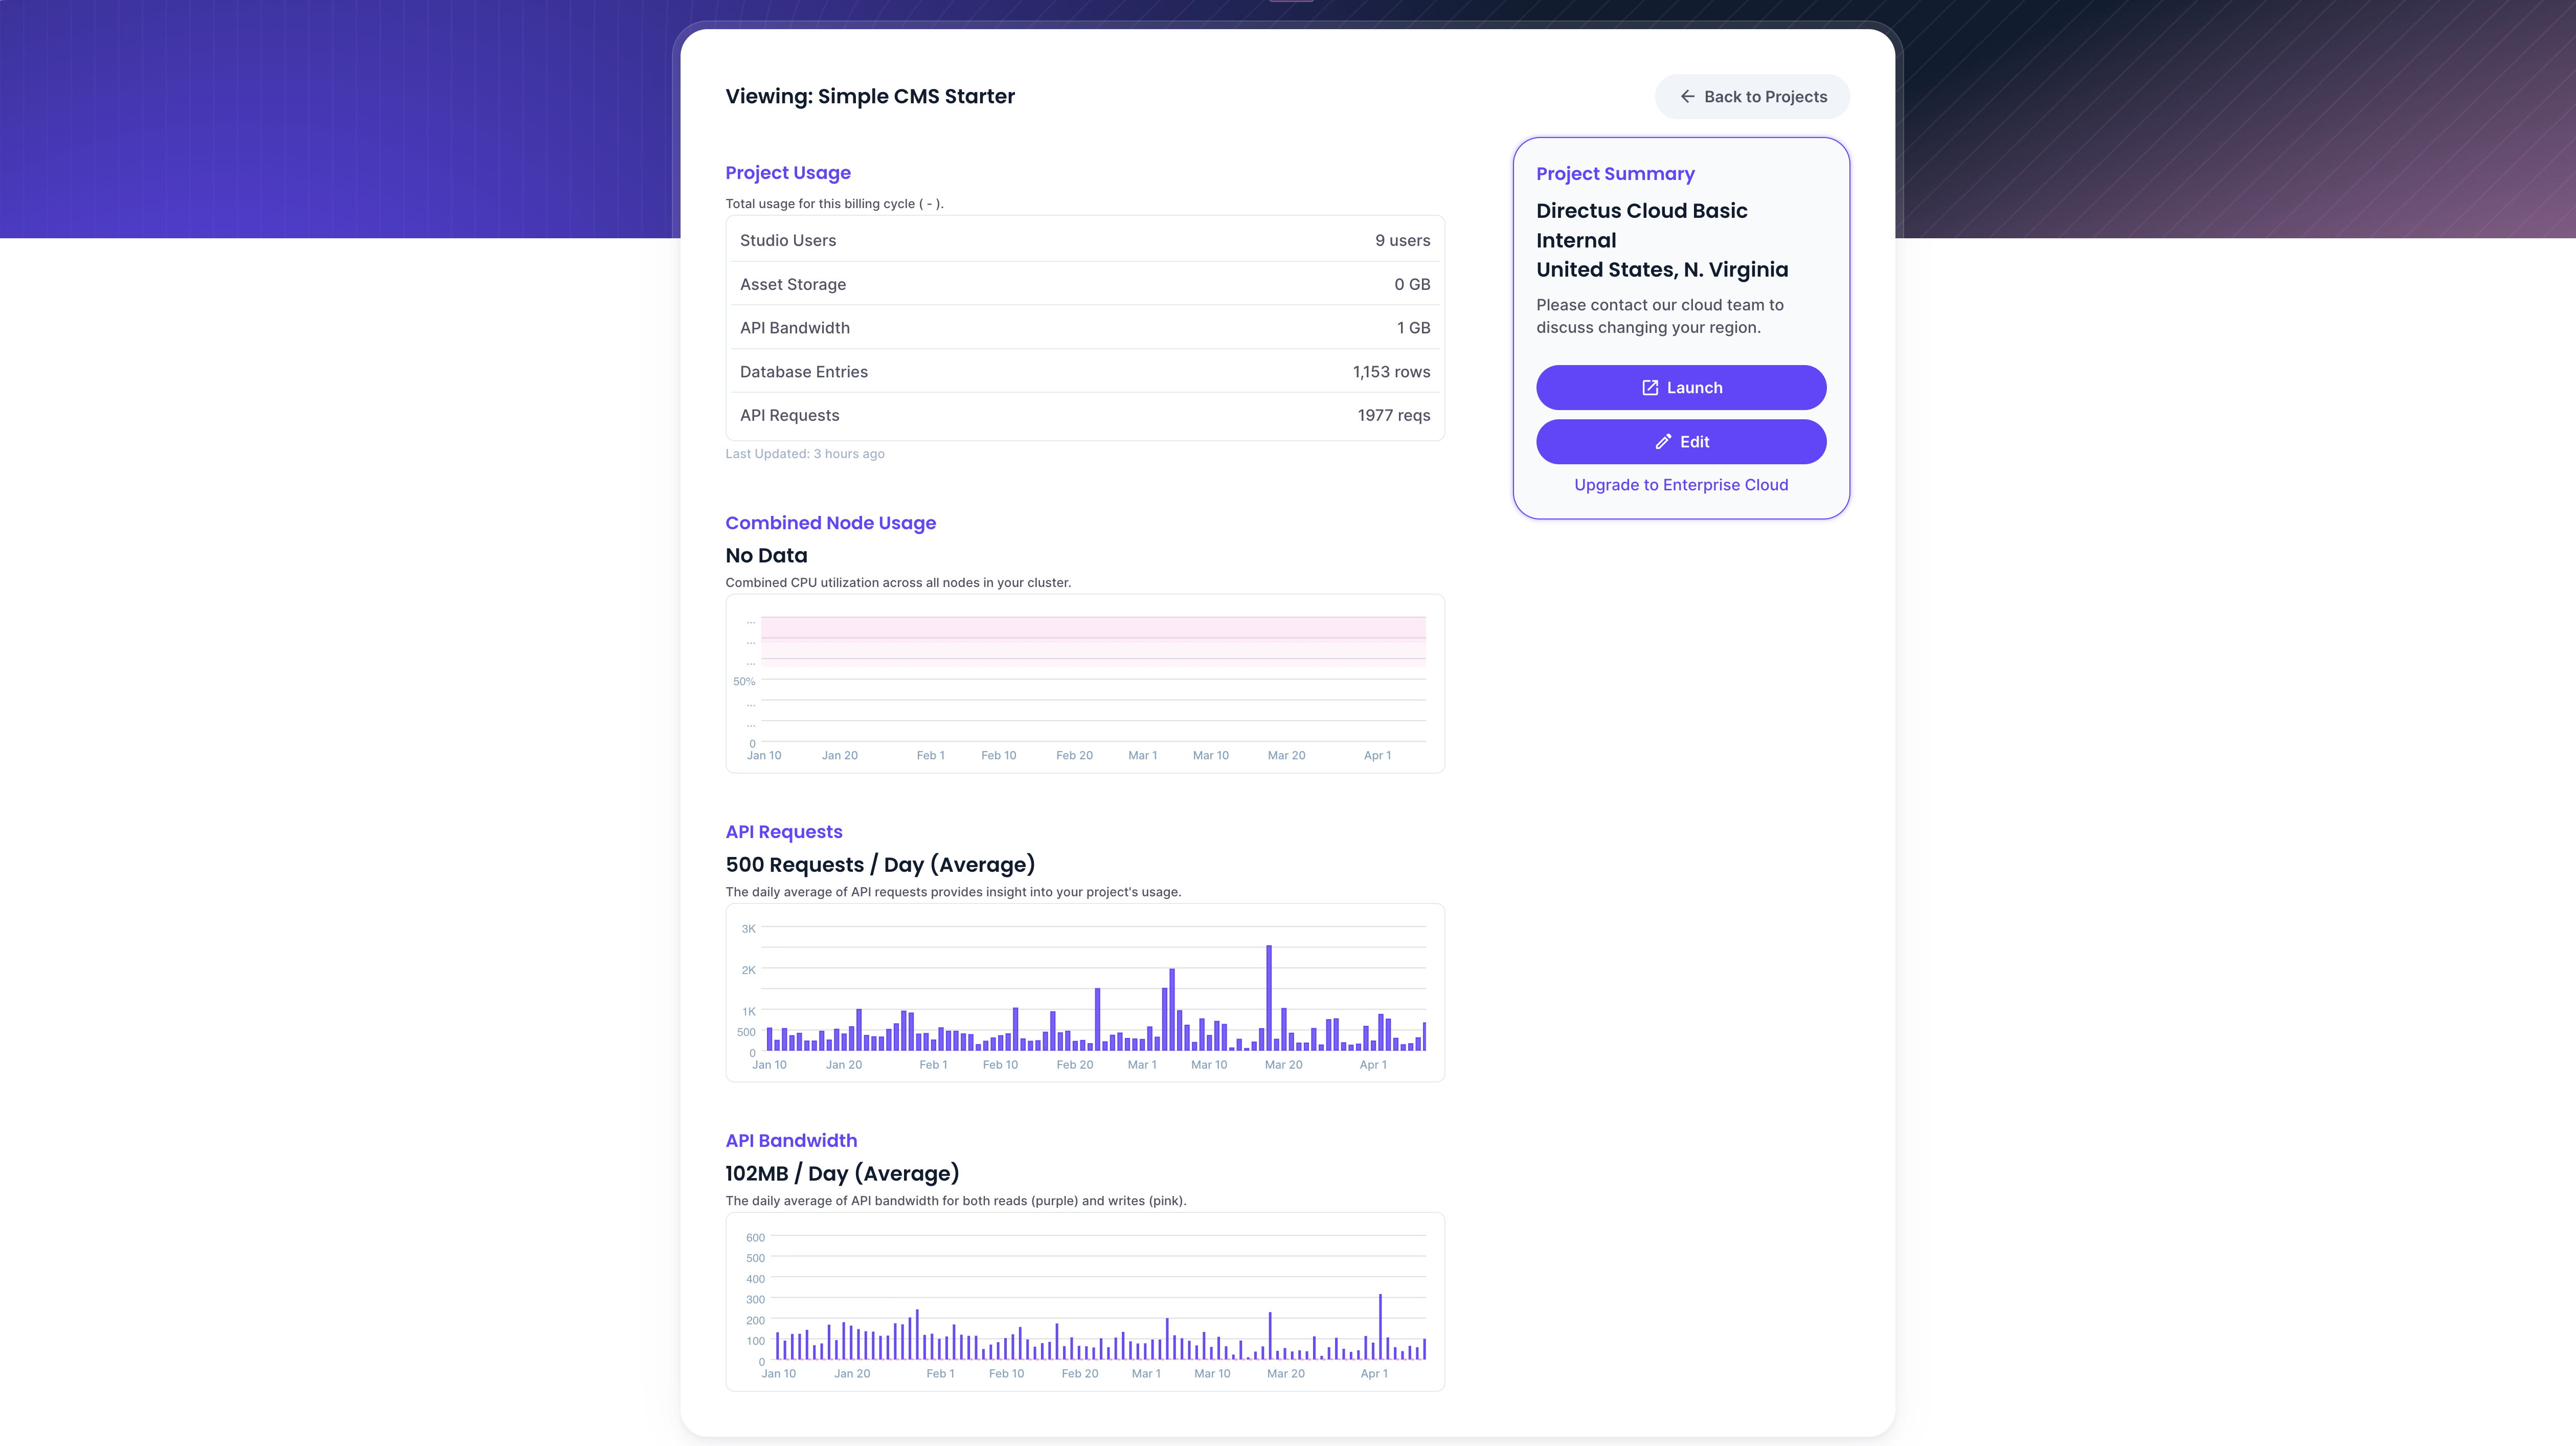Select the Viewing: Simple CMS Starter title
Screen dimensions: 2576x1446
(870, 96)
